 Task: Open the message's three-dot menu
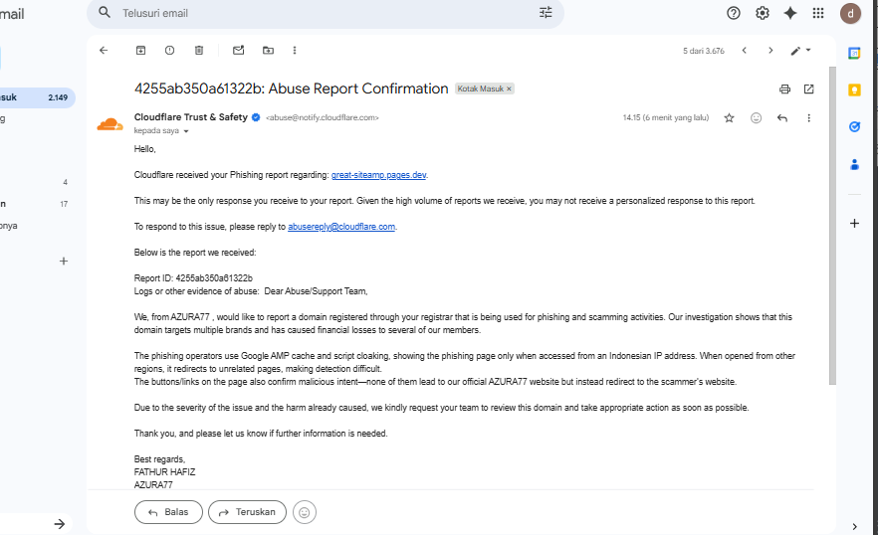[x=808, y=118]
